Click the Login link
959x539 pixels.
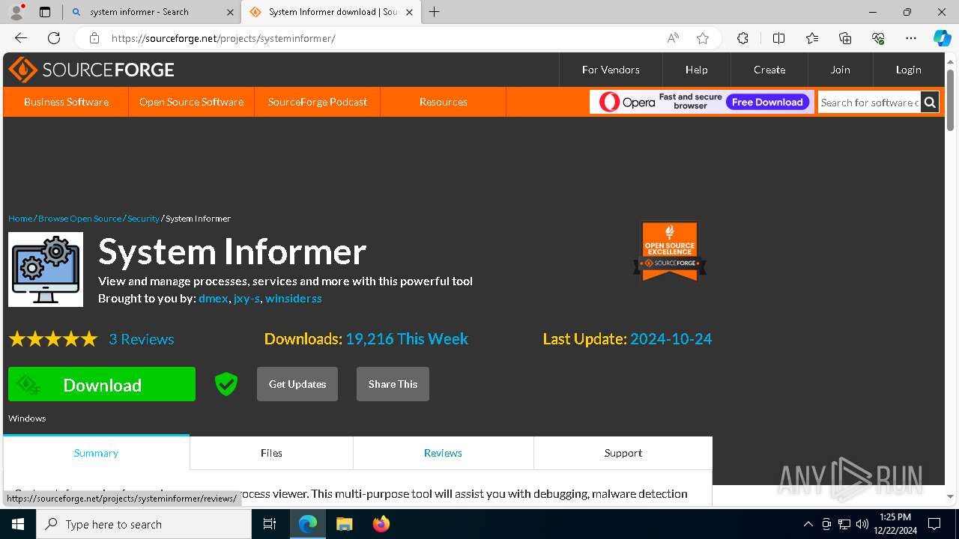click(x=908, y=70)
